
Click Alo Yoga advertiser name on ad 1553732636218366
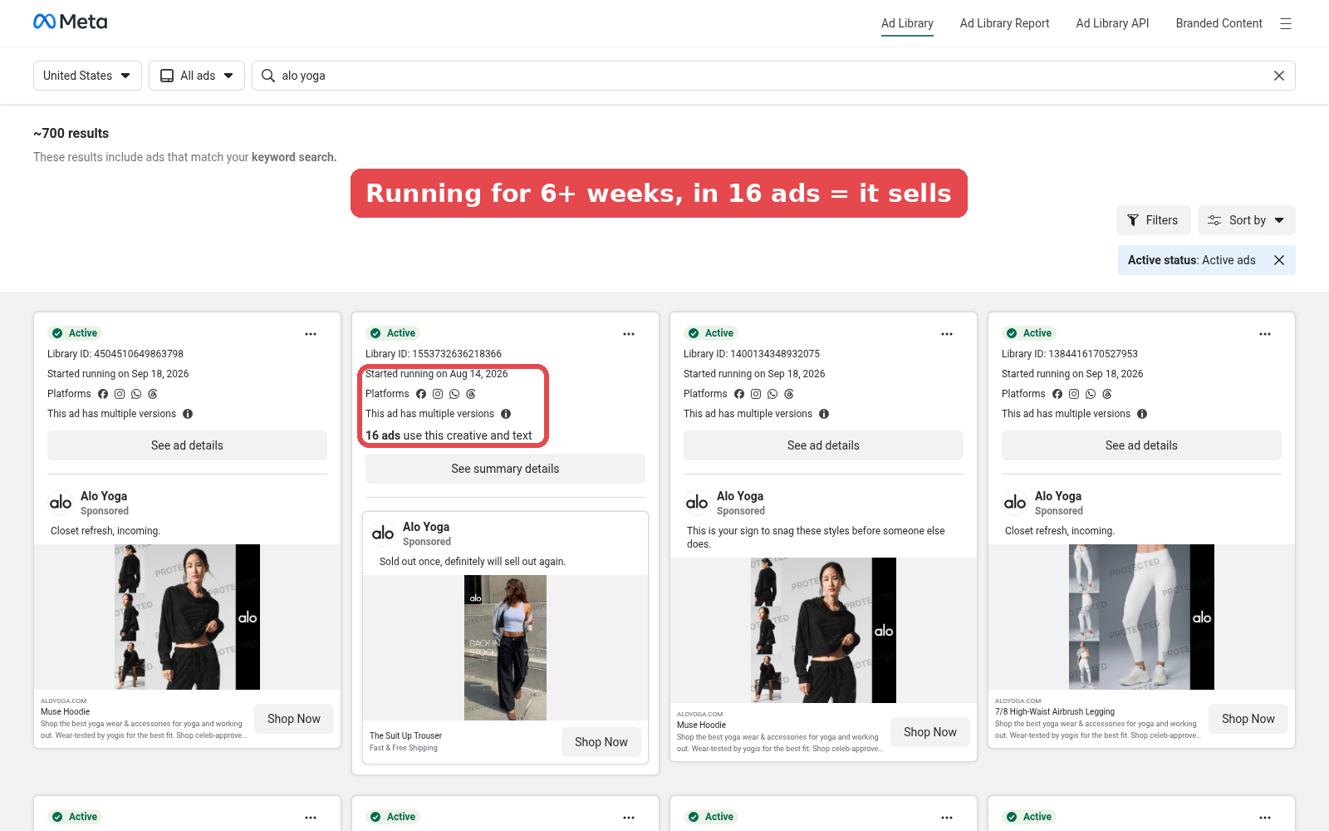coord(426,527)
